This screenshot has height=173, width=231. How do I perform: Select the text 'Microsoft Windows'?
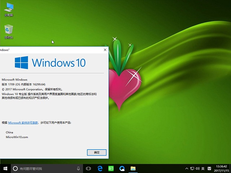tap(14, 80)
